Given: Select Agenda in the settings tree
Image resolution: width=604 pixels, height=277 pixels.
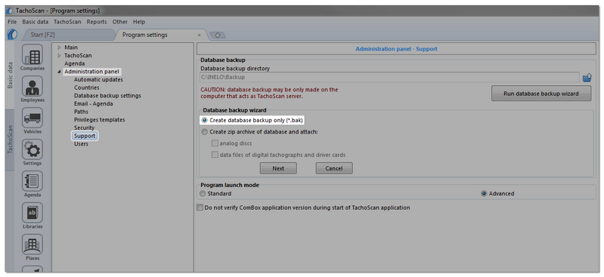Looking at the screenshot, I should tap(75, 64).
